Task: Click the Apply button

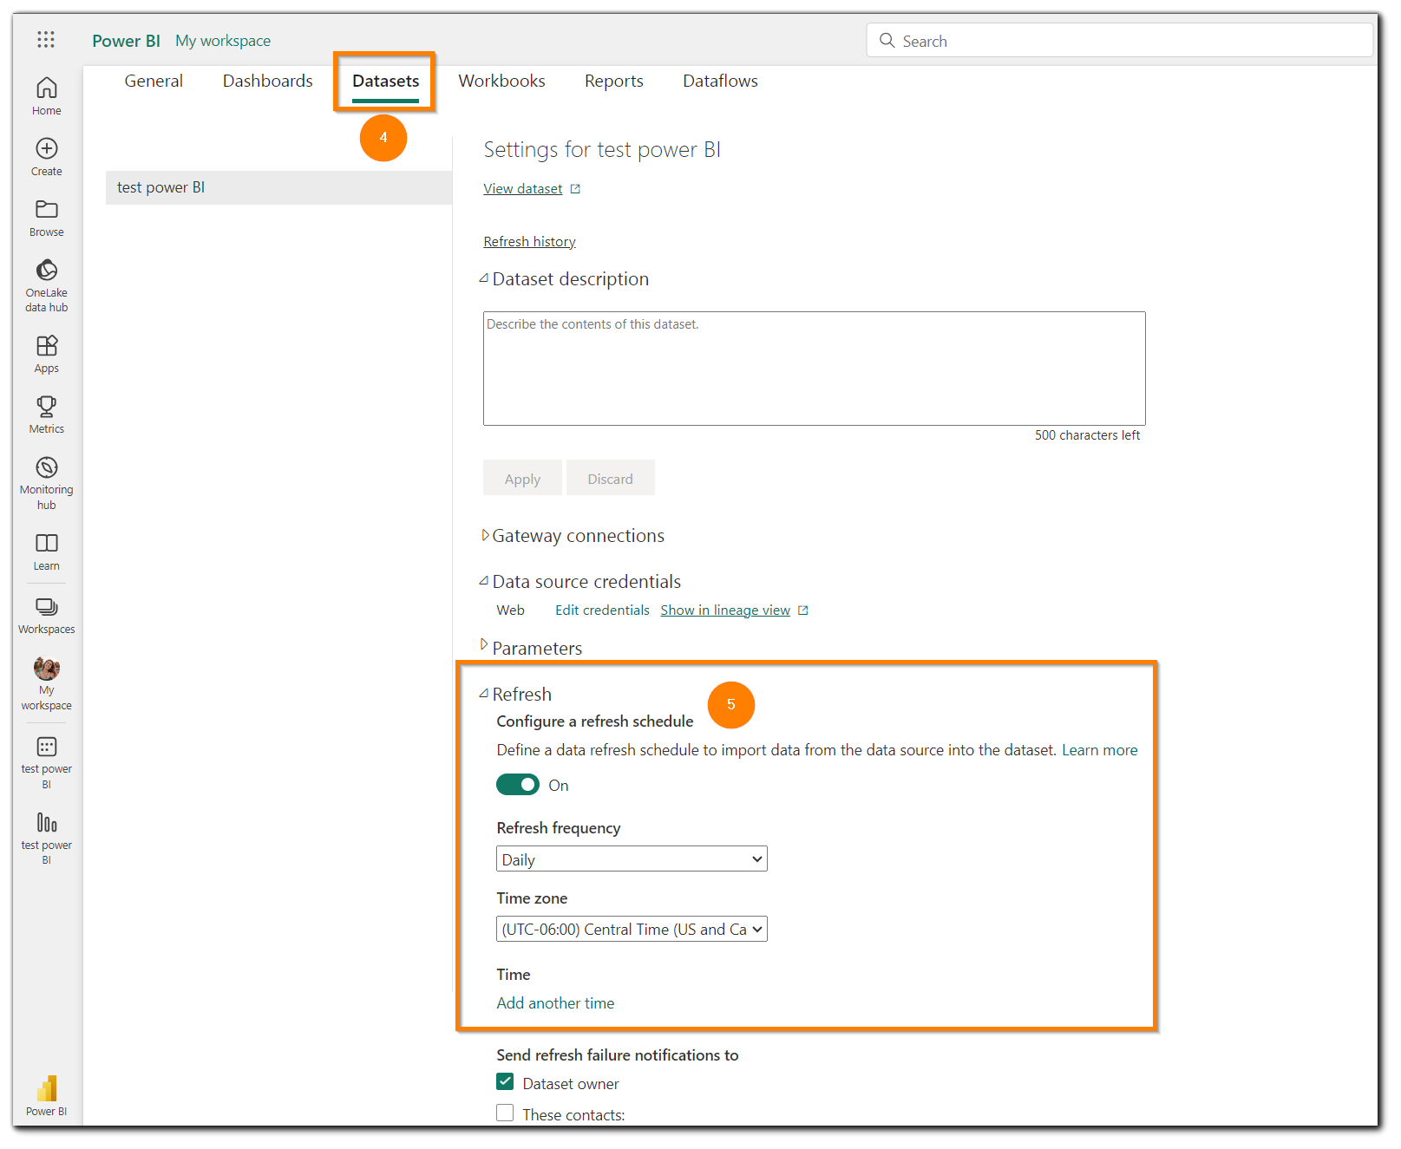Action: [522, 479]
